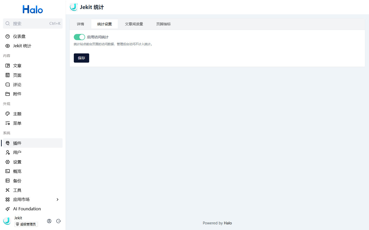
Task: Open the 页脚指标 tab
Action: click(x=163, y=24)
